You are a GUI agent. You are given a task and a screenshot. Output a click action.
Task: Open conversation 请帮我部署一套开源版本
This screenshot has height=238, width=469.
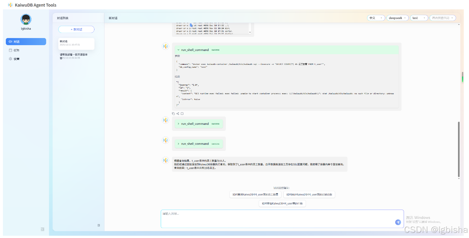click(76, 56)
